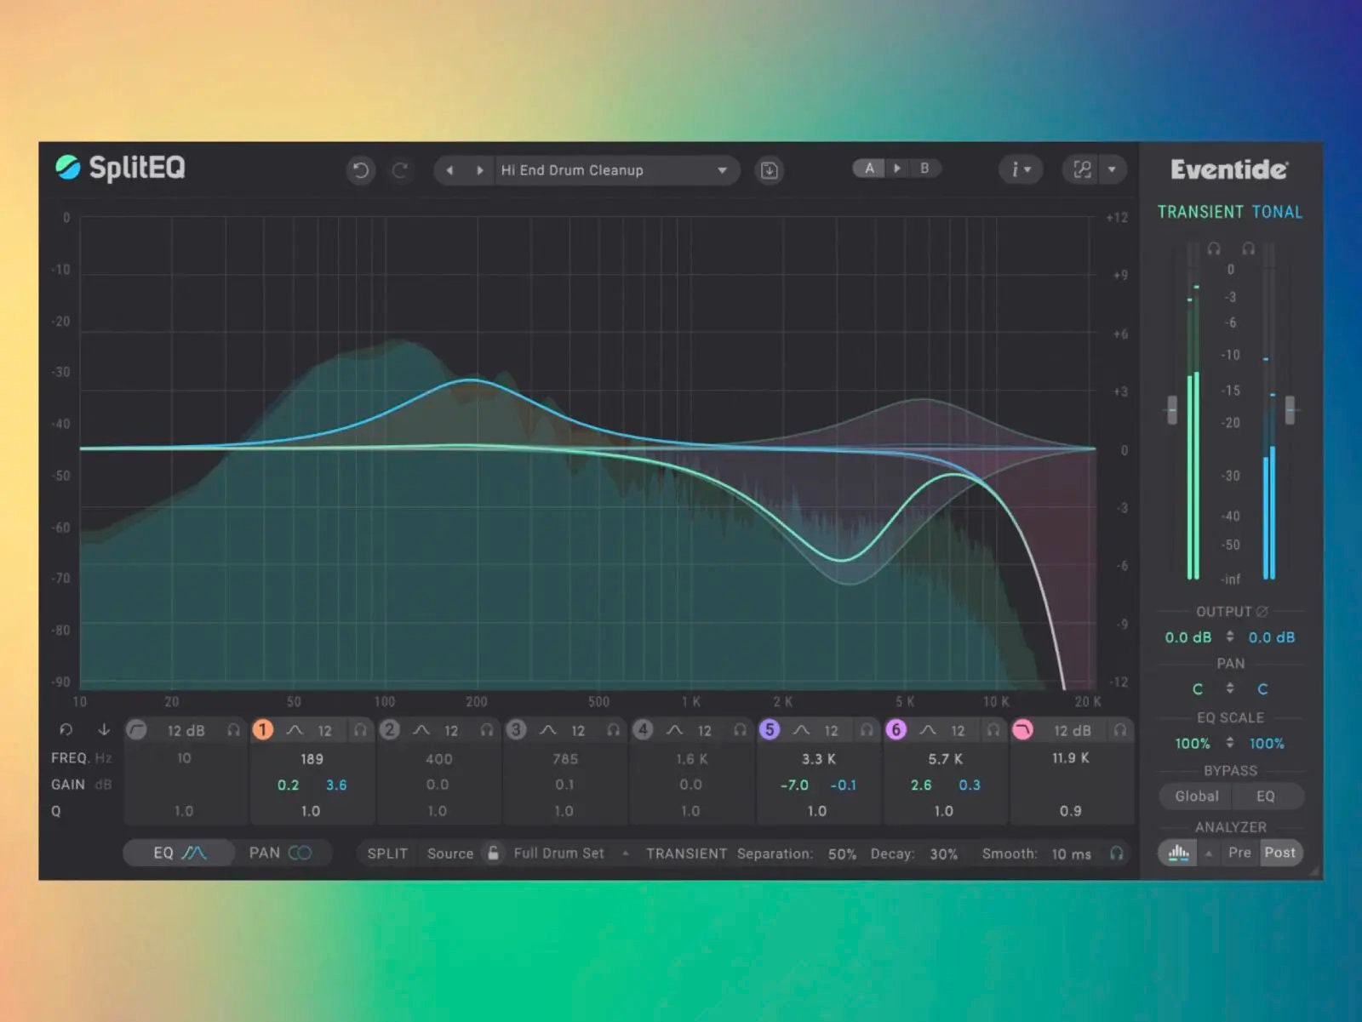Redo the last undone change
Viewport: 1362px width, 1022px height.
click(x=400, y=170)
